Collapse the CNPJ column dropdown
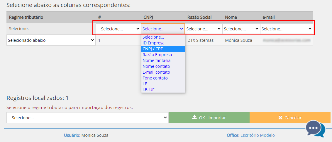Screen dimensions: 332x142 click(x=163, y=29)
